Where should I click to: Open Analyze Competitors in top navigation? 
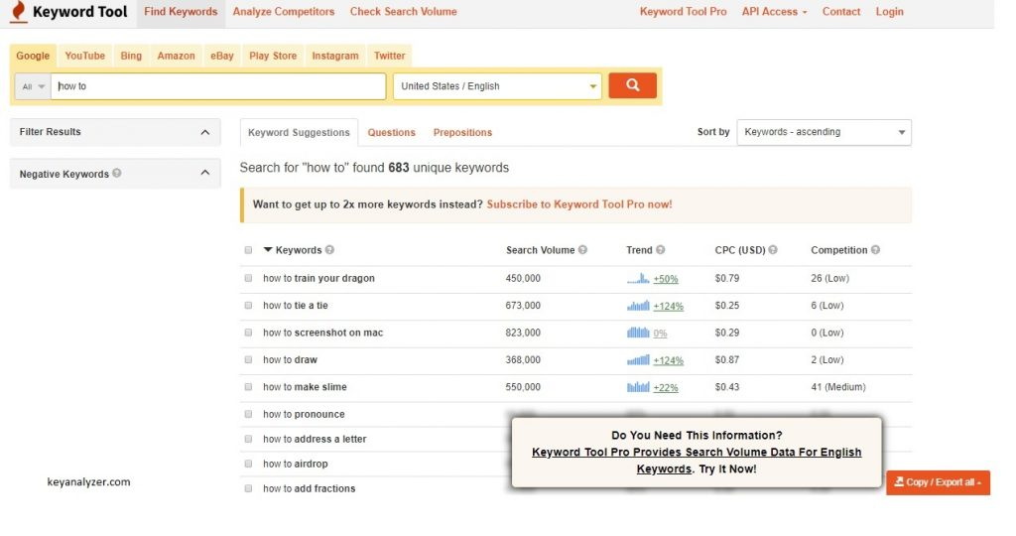click(284, 12)
